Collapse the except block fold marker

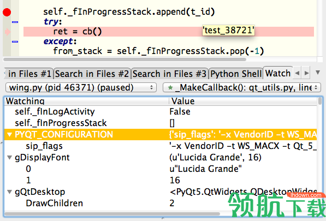(15, 41)
